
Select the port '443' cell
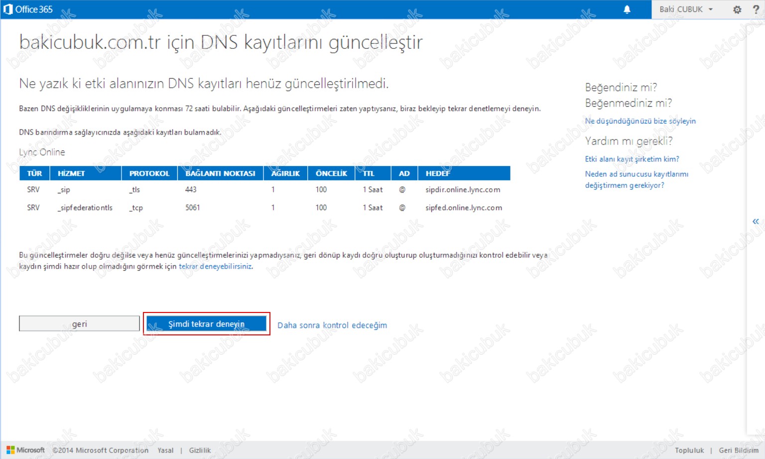point(191,190)
